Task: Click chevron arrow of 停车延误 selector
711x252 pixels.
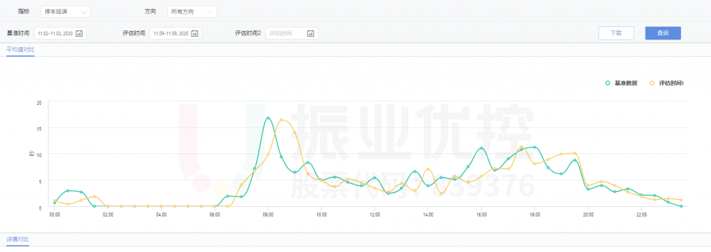Action: coord(83,12)
